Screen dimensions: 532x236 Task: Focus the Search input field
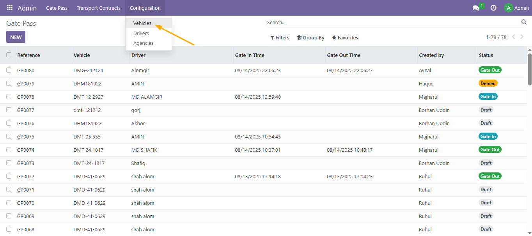[x=392, y=23]
